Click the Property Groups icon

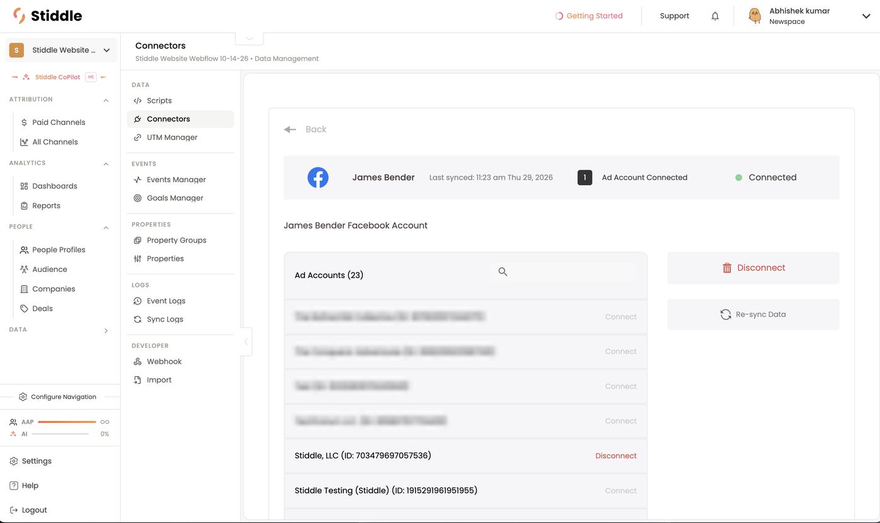pyautogui.click(x=138, y=240)
